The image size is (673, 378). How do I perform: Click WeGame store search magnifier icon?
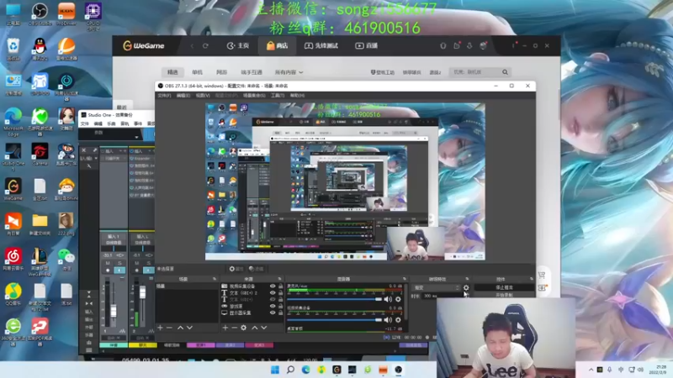pos(506,72)
